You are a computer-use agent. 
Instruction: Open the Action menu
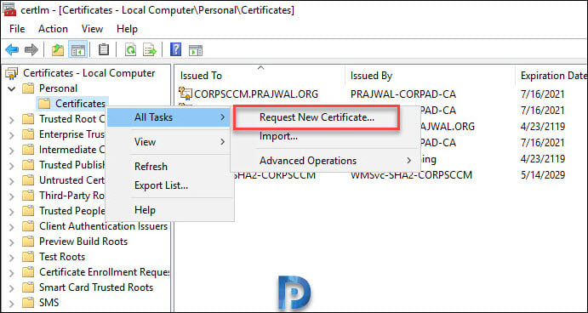pos(54,29)
